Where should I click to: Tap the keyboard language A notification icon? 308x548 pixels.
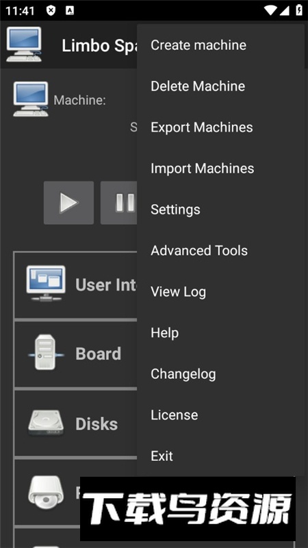click(70, 10)
